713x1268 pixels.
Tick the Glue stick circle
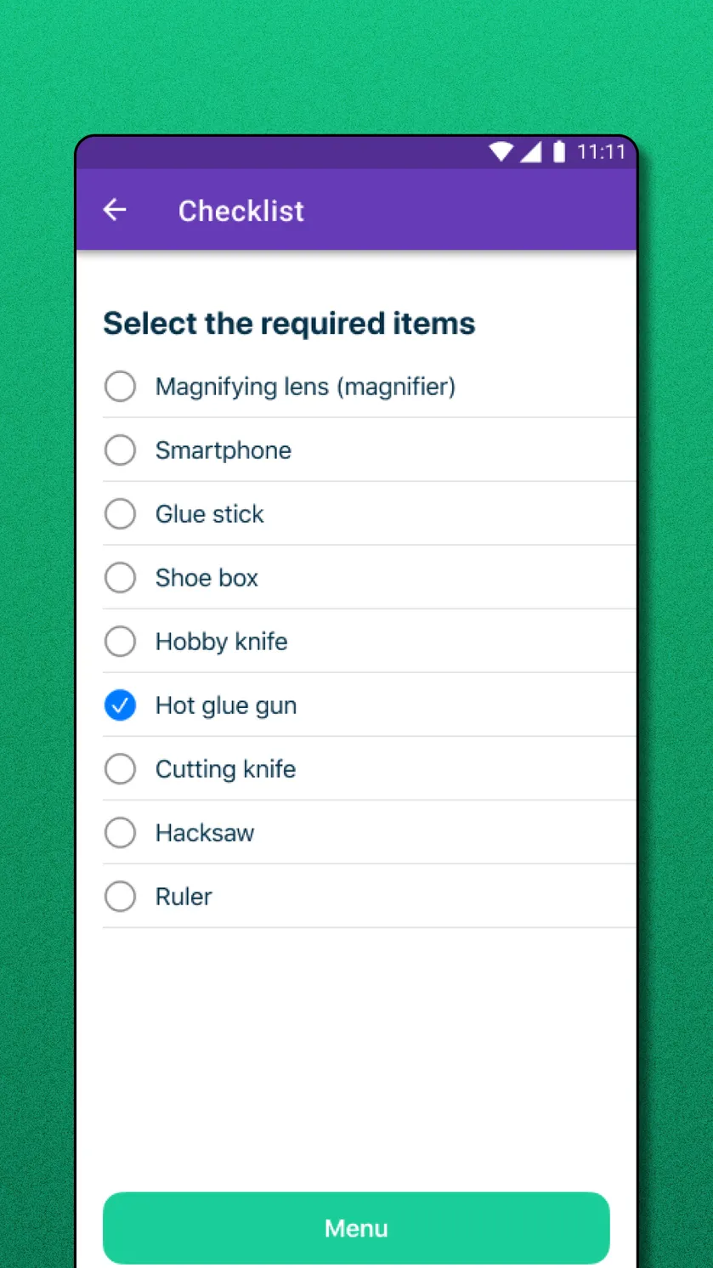click(120, 514)
